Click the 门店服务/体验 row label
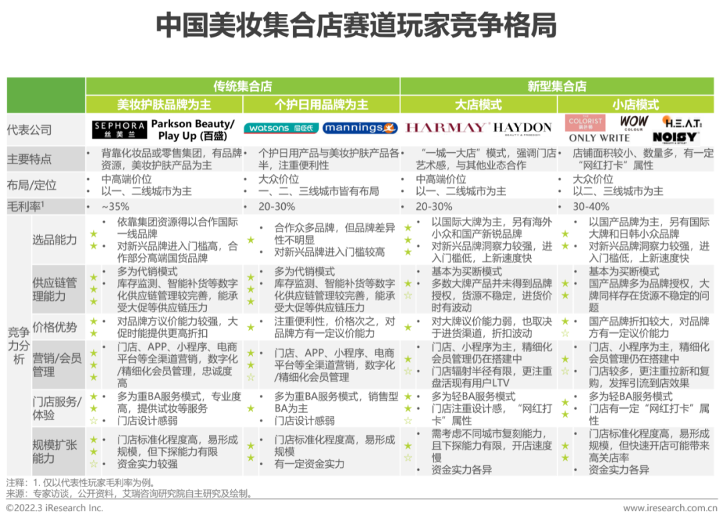 57,408
